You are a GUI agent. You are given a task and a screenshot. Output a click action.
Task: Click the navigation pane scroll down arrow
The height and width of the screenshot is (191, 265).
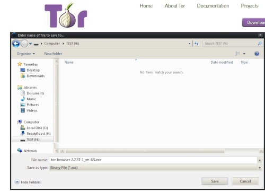[56, 151]
